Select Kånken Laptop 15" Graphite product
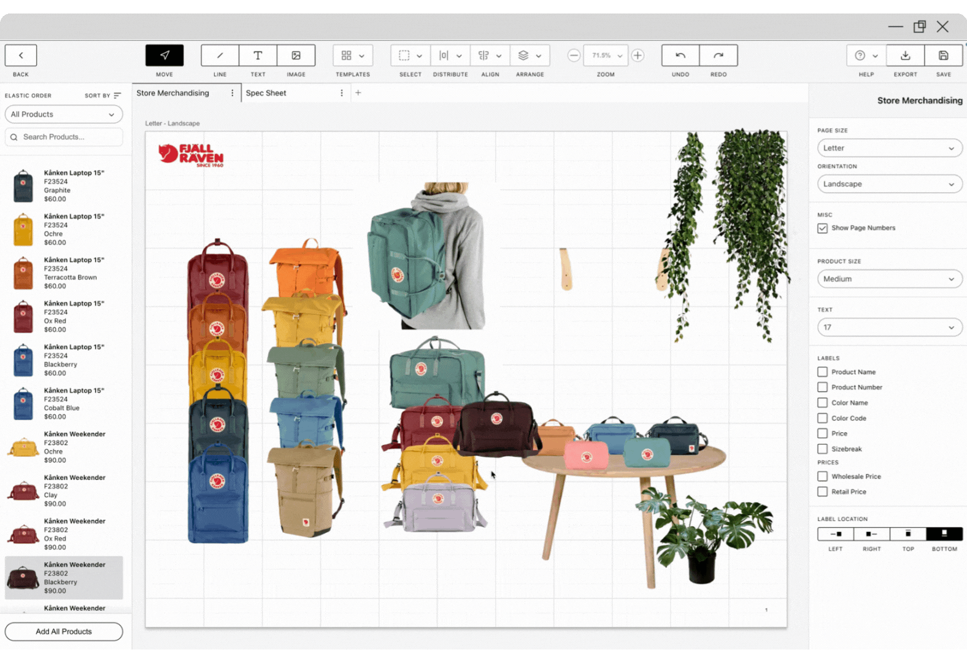 [x=64, y=186]
